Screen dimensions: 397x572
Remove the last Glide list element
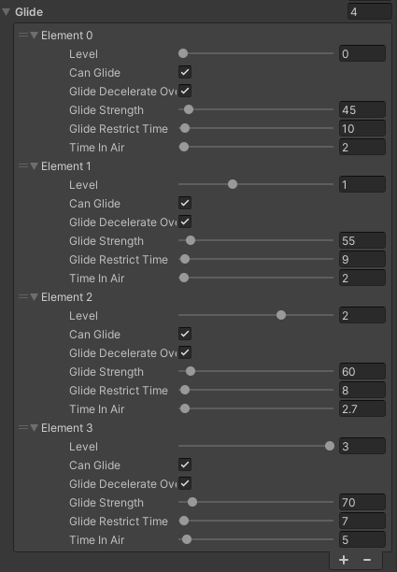[x=367, y=560]
